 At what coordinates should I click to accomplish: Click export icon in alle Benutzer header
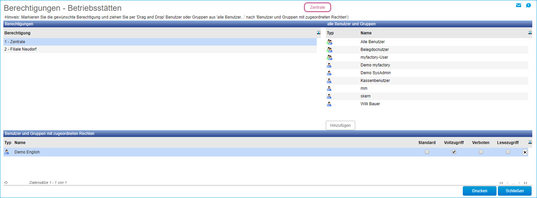[530, 33]
